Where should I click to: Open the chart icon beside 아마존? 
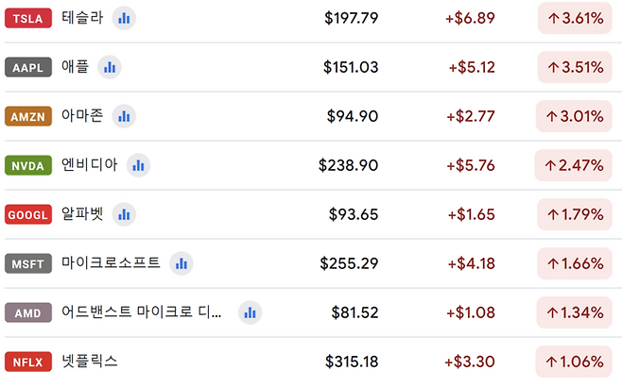pos(124,116)
